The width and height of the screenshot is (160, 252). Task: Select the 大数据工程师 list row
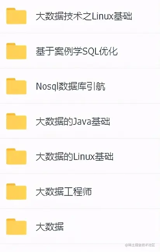tap(80, 191)
